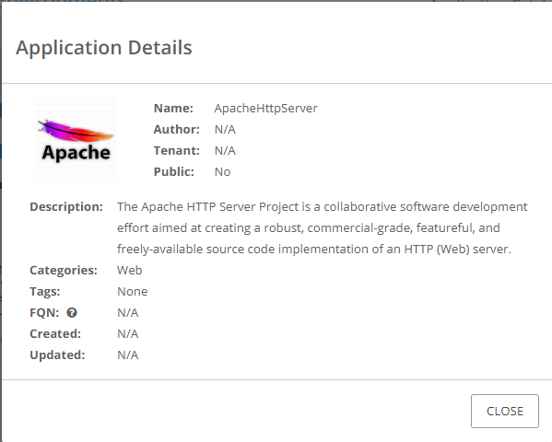
Task: Click the ApacheHttpServer name value
Action: pos(265,108)
